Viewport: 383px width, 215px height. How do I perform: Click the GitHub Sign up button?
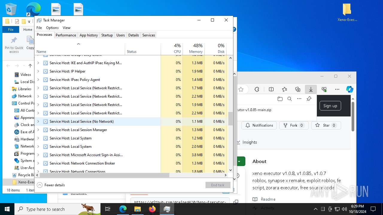click(330, 106)
